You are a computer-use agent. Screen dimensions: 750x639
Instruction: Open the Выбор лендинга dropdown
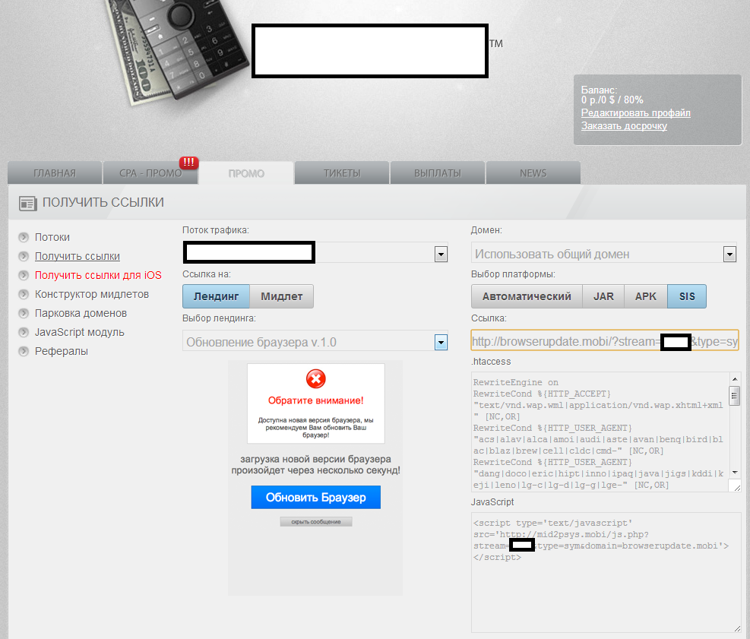[x=441, y=343]
